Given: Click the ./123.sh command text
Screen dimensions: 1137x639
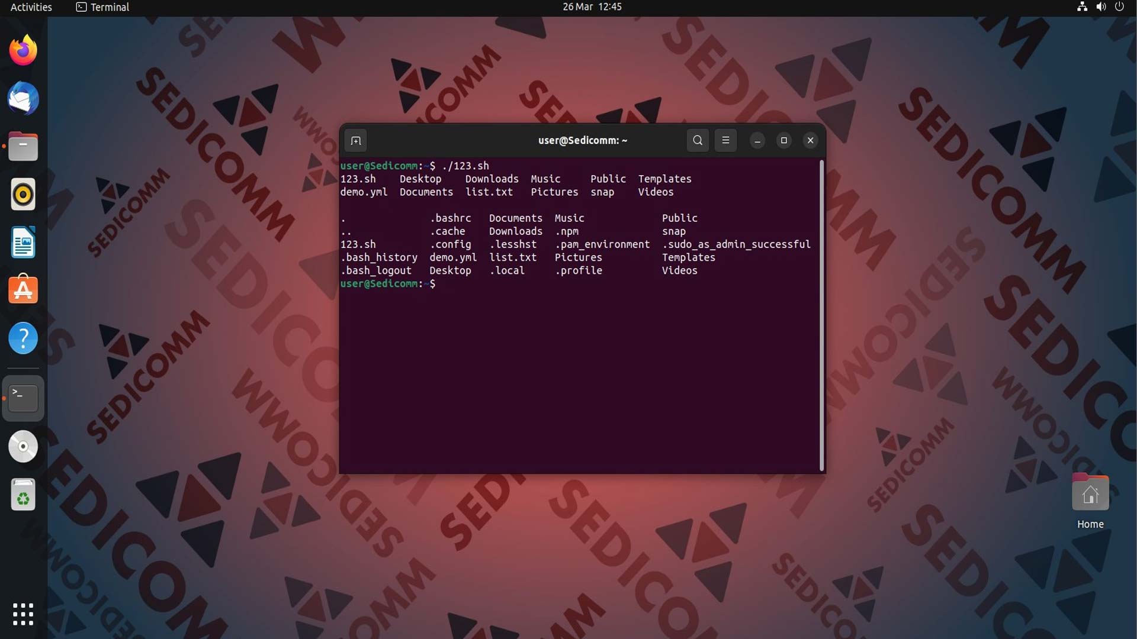Looking at the screenshot, I should coord(465,166).
